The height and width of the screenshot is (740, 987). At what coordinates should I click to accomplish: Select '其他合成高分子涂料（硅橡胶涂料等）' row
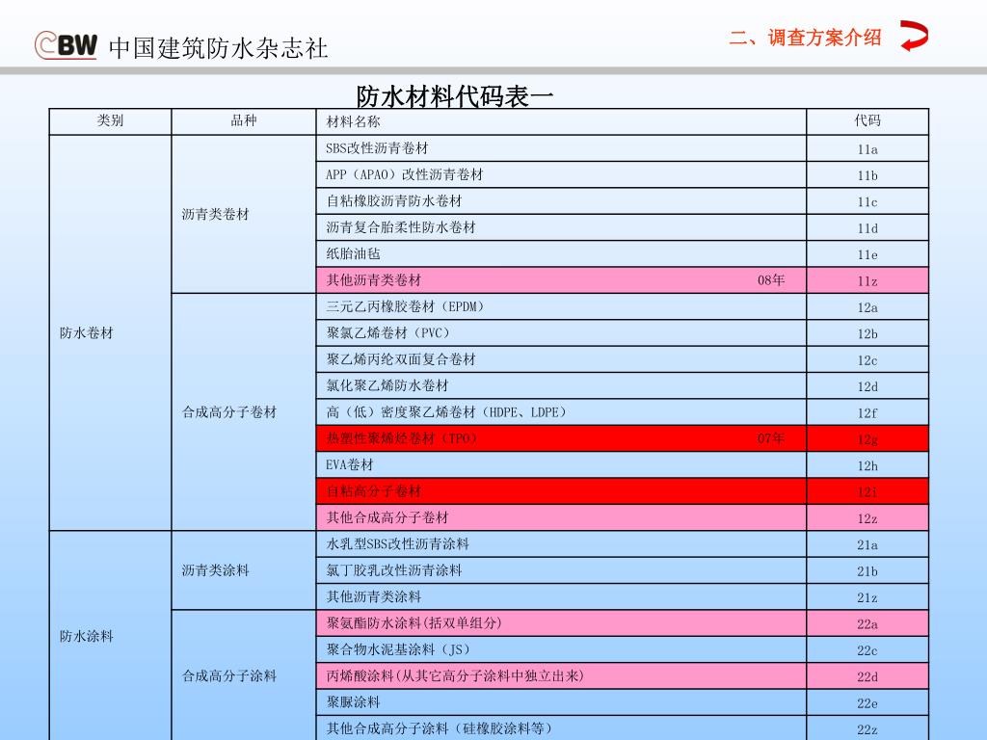[x=561, y=728]
